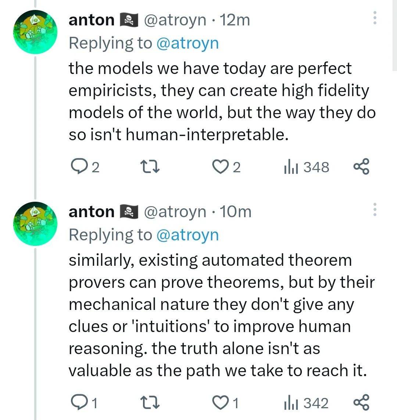Open avatar on the second tweet
Image resolution: width=397 pixels, height=420 pixels.
35,223
